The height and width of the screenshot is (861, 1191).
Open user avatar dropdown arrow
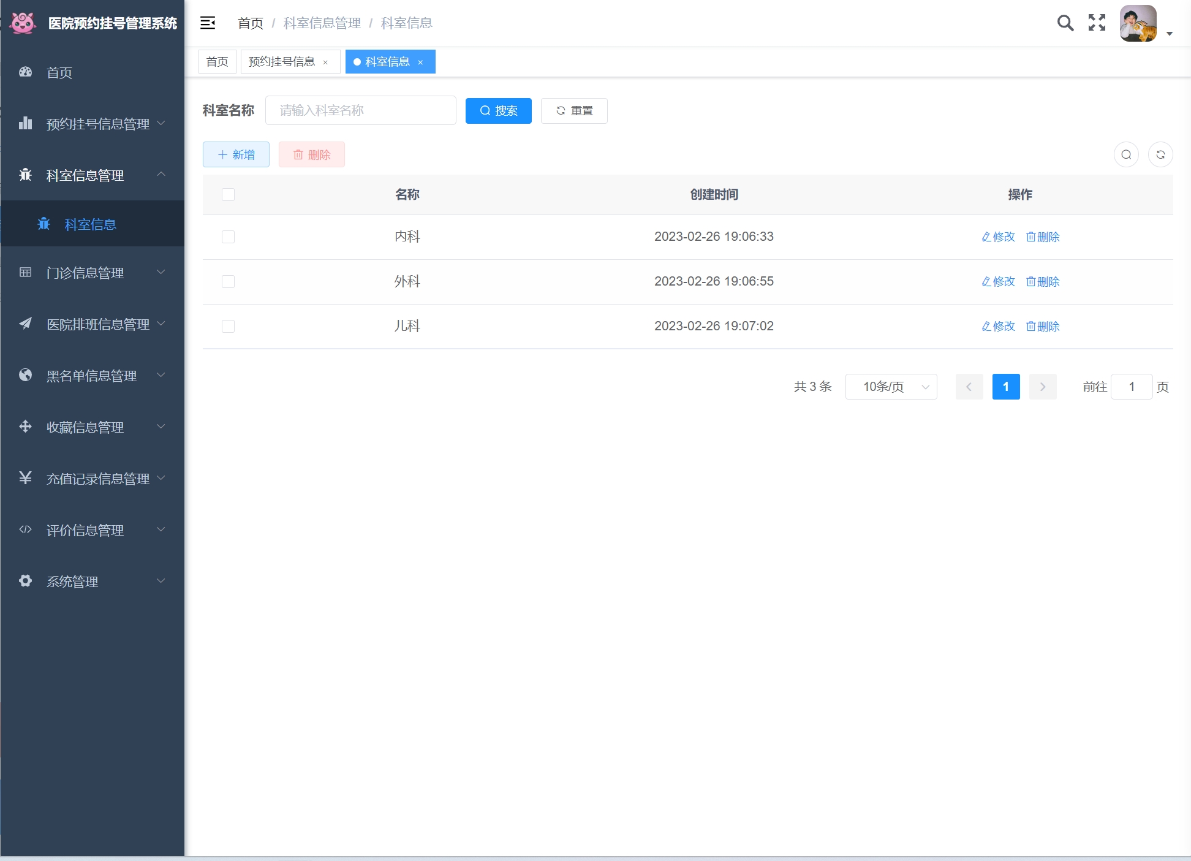(x=1169, y=34)
